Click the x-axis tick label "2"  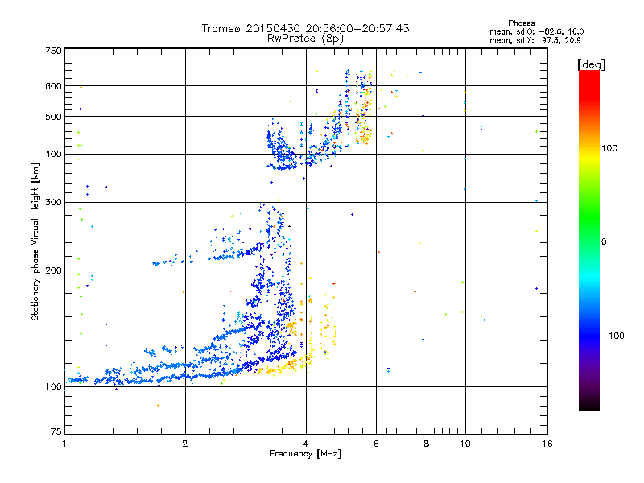click(x=185, y=444)
